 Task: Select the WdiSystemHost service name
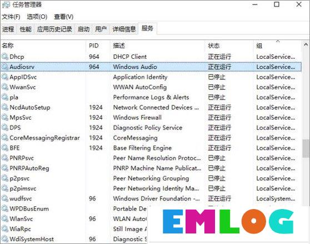pyautogui.click(x=32, y=239)
